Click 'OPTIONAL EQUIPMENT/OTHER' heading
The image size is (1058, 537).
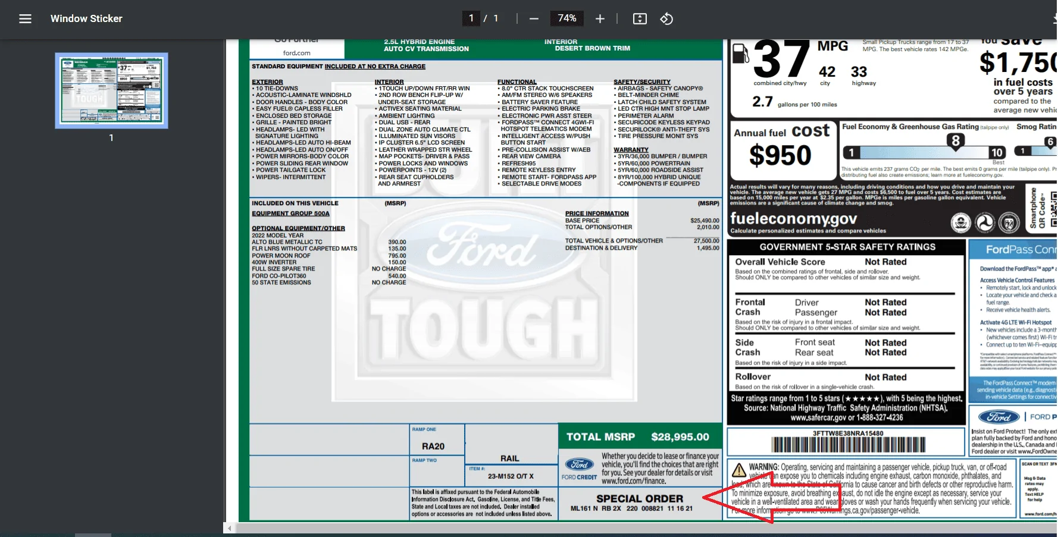[x=298, y=228]
